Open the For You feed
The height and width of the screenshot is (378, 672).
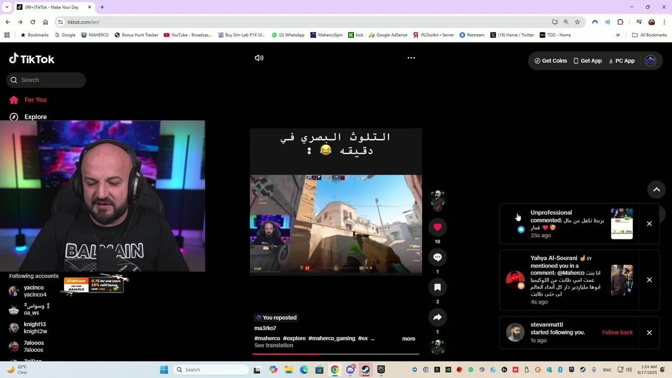pyautogui.click(x=35, y=100)
